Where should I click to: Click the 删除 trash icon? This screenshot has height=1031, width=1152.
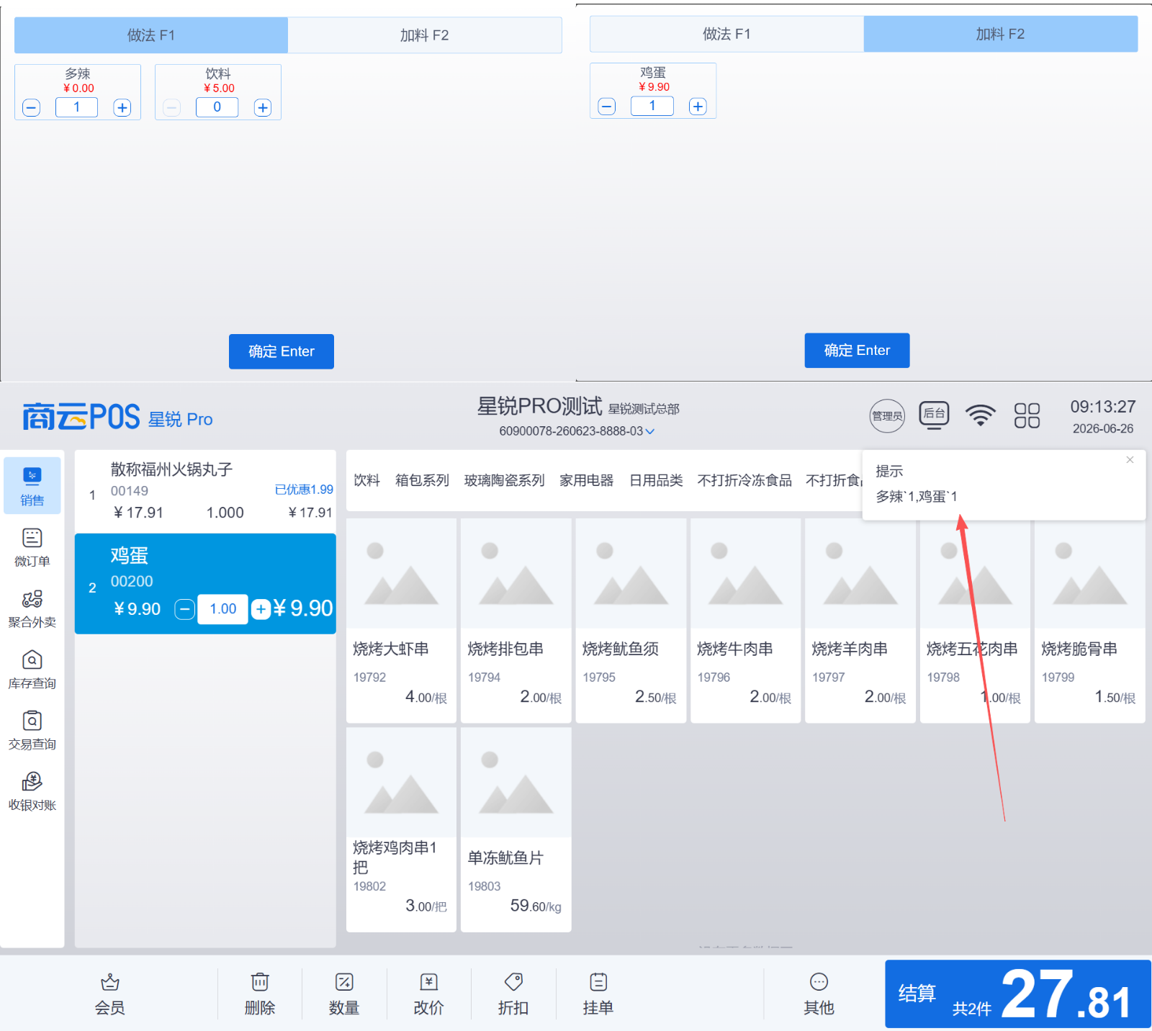(x=260, y=982)
